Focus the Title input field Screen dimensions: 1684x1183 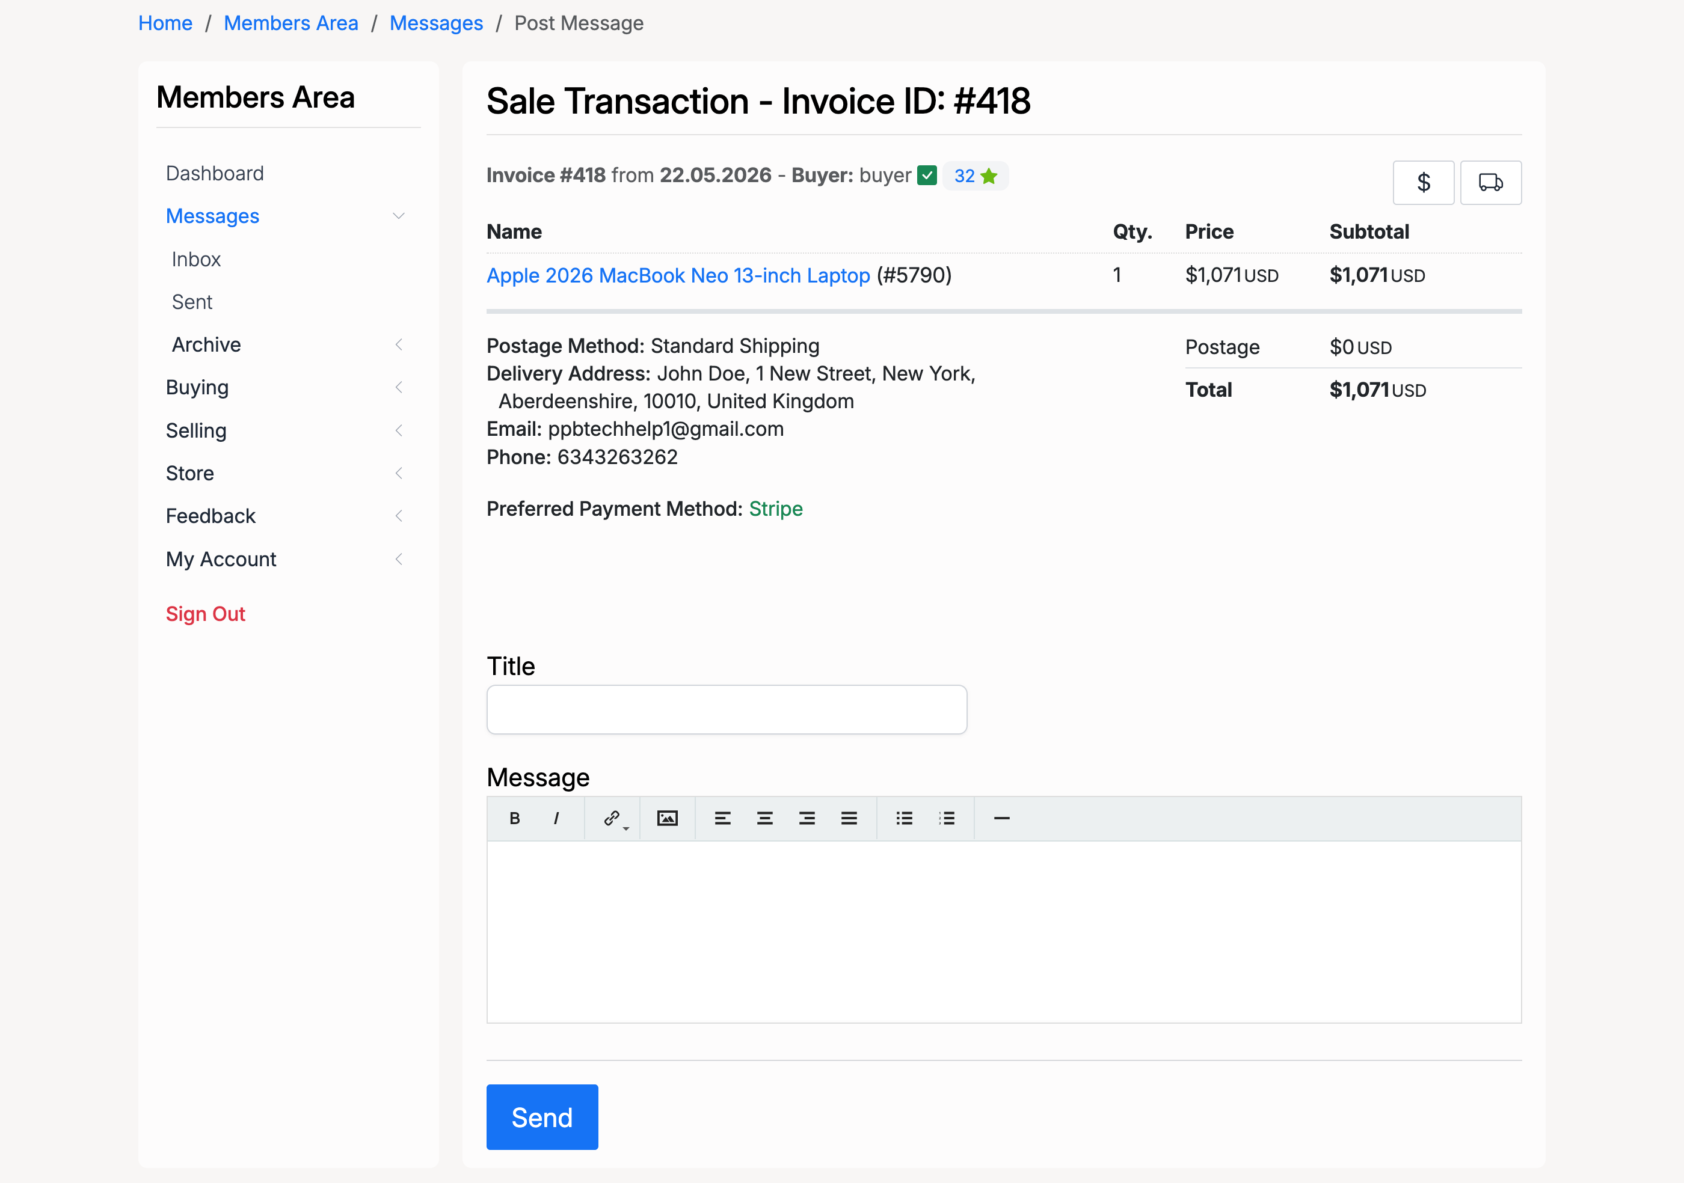click(x=727, y=709)
